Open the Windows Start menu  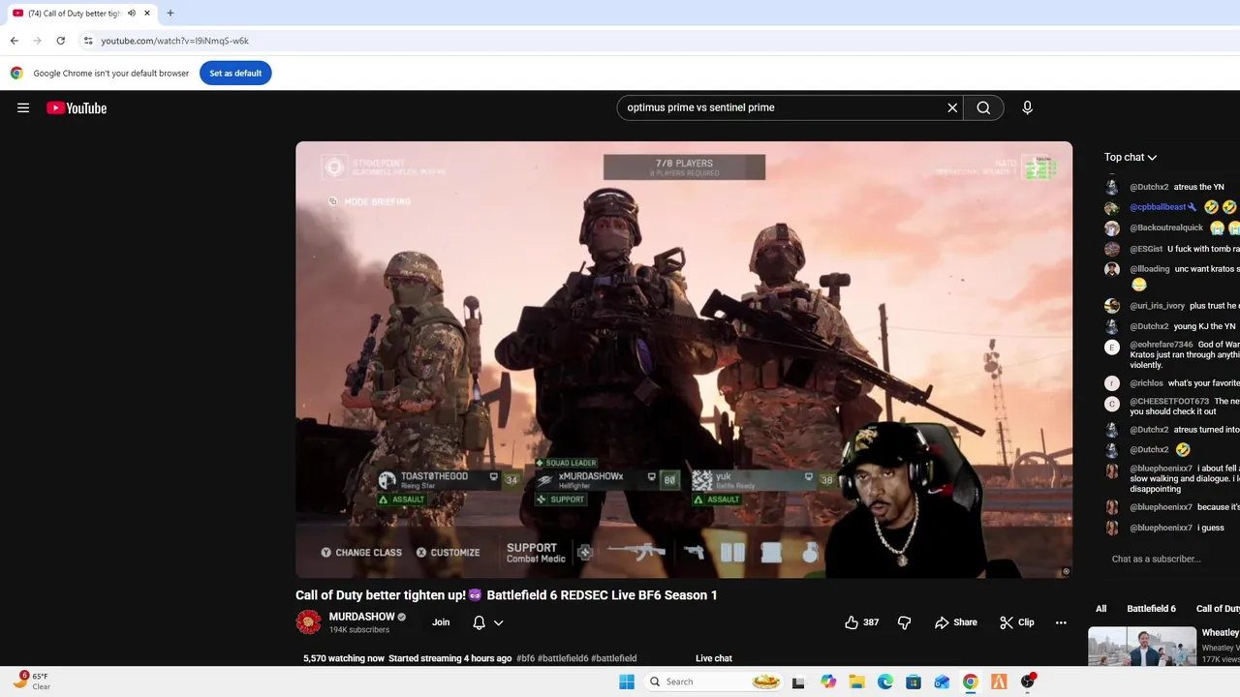pos(627,682)
